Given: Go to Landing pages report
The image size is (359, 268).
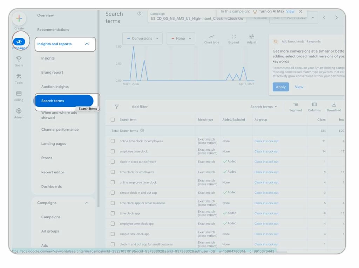Looking at the screenshot, I should (x=54, y=144).
